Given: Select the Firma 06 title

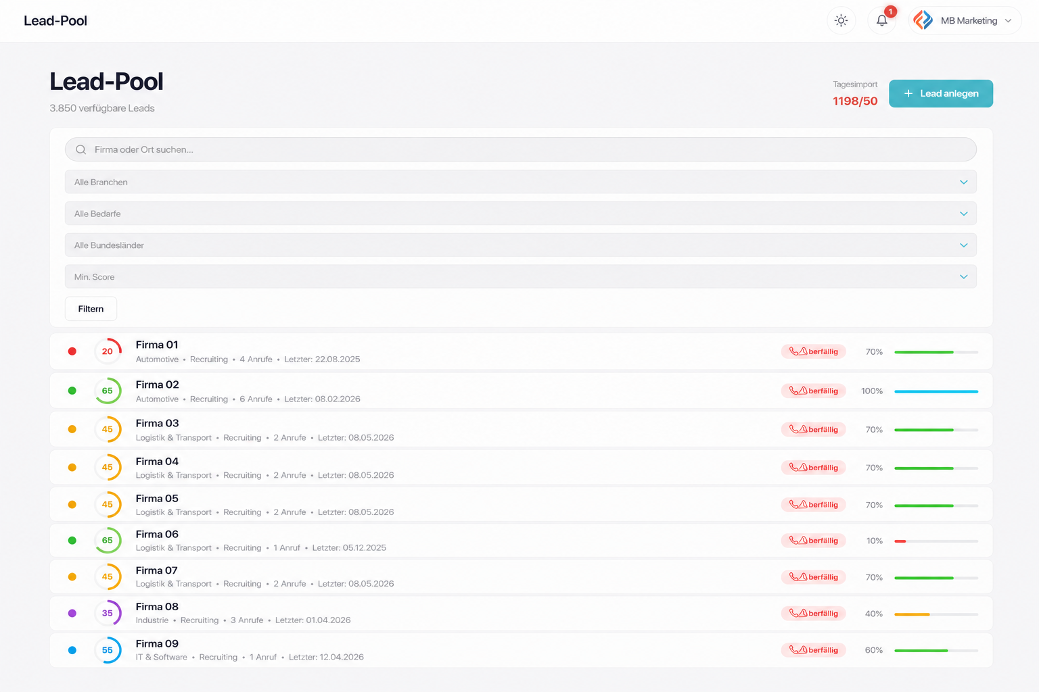Looking at the screenshot, I should [157, 535].
